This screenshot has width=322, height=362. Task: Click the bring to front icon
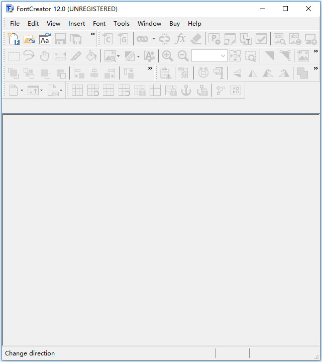click(x=14, y=73)
